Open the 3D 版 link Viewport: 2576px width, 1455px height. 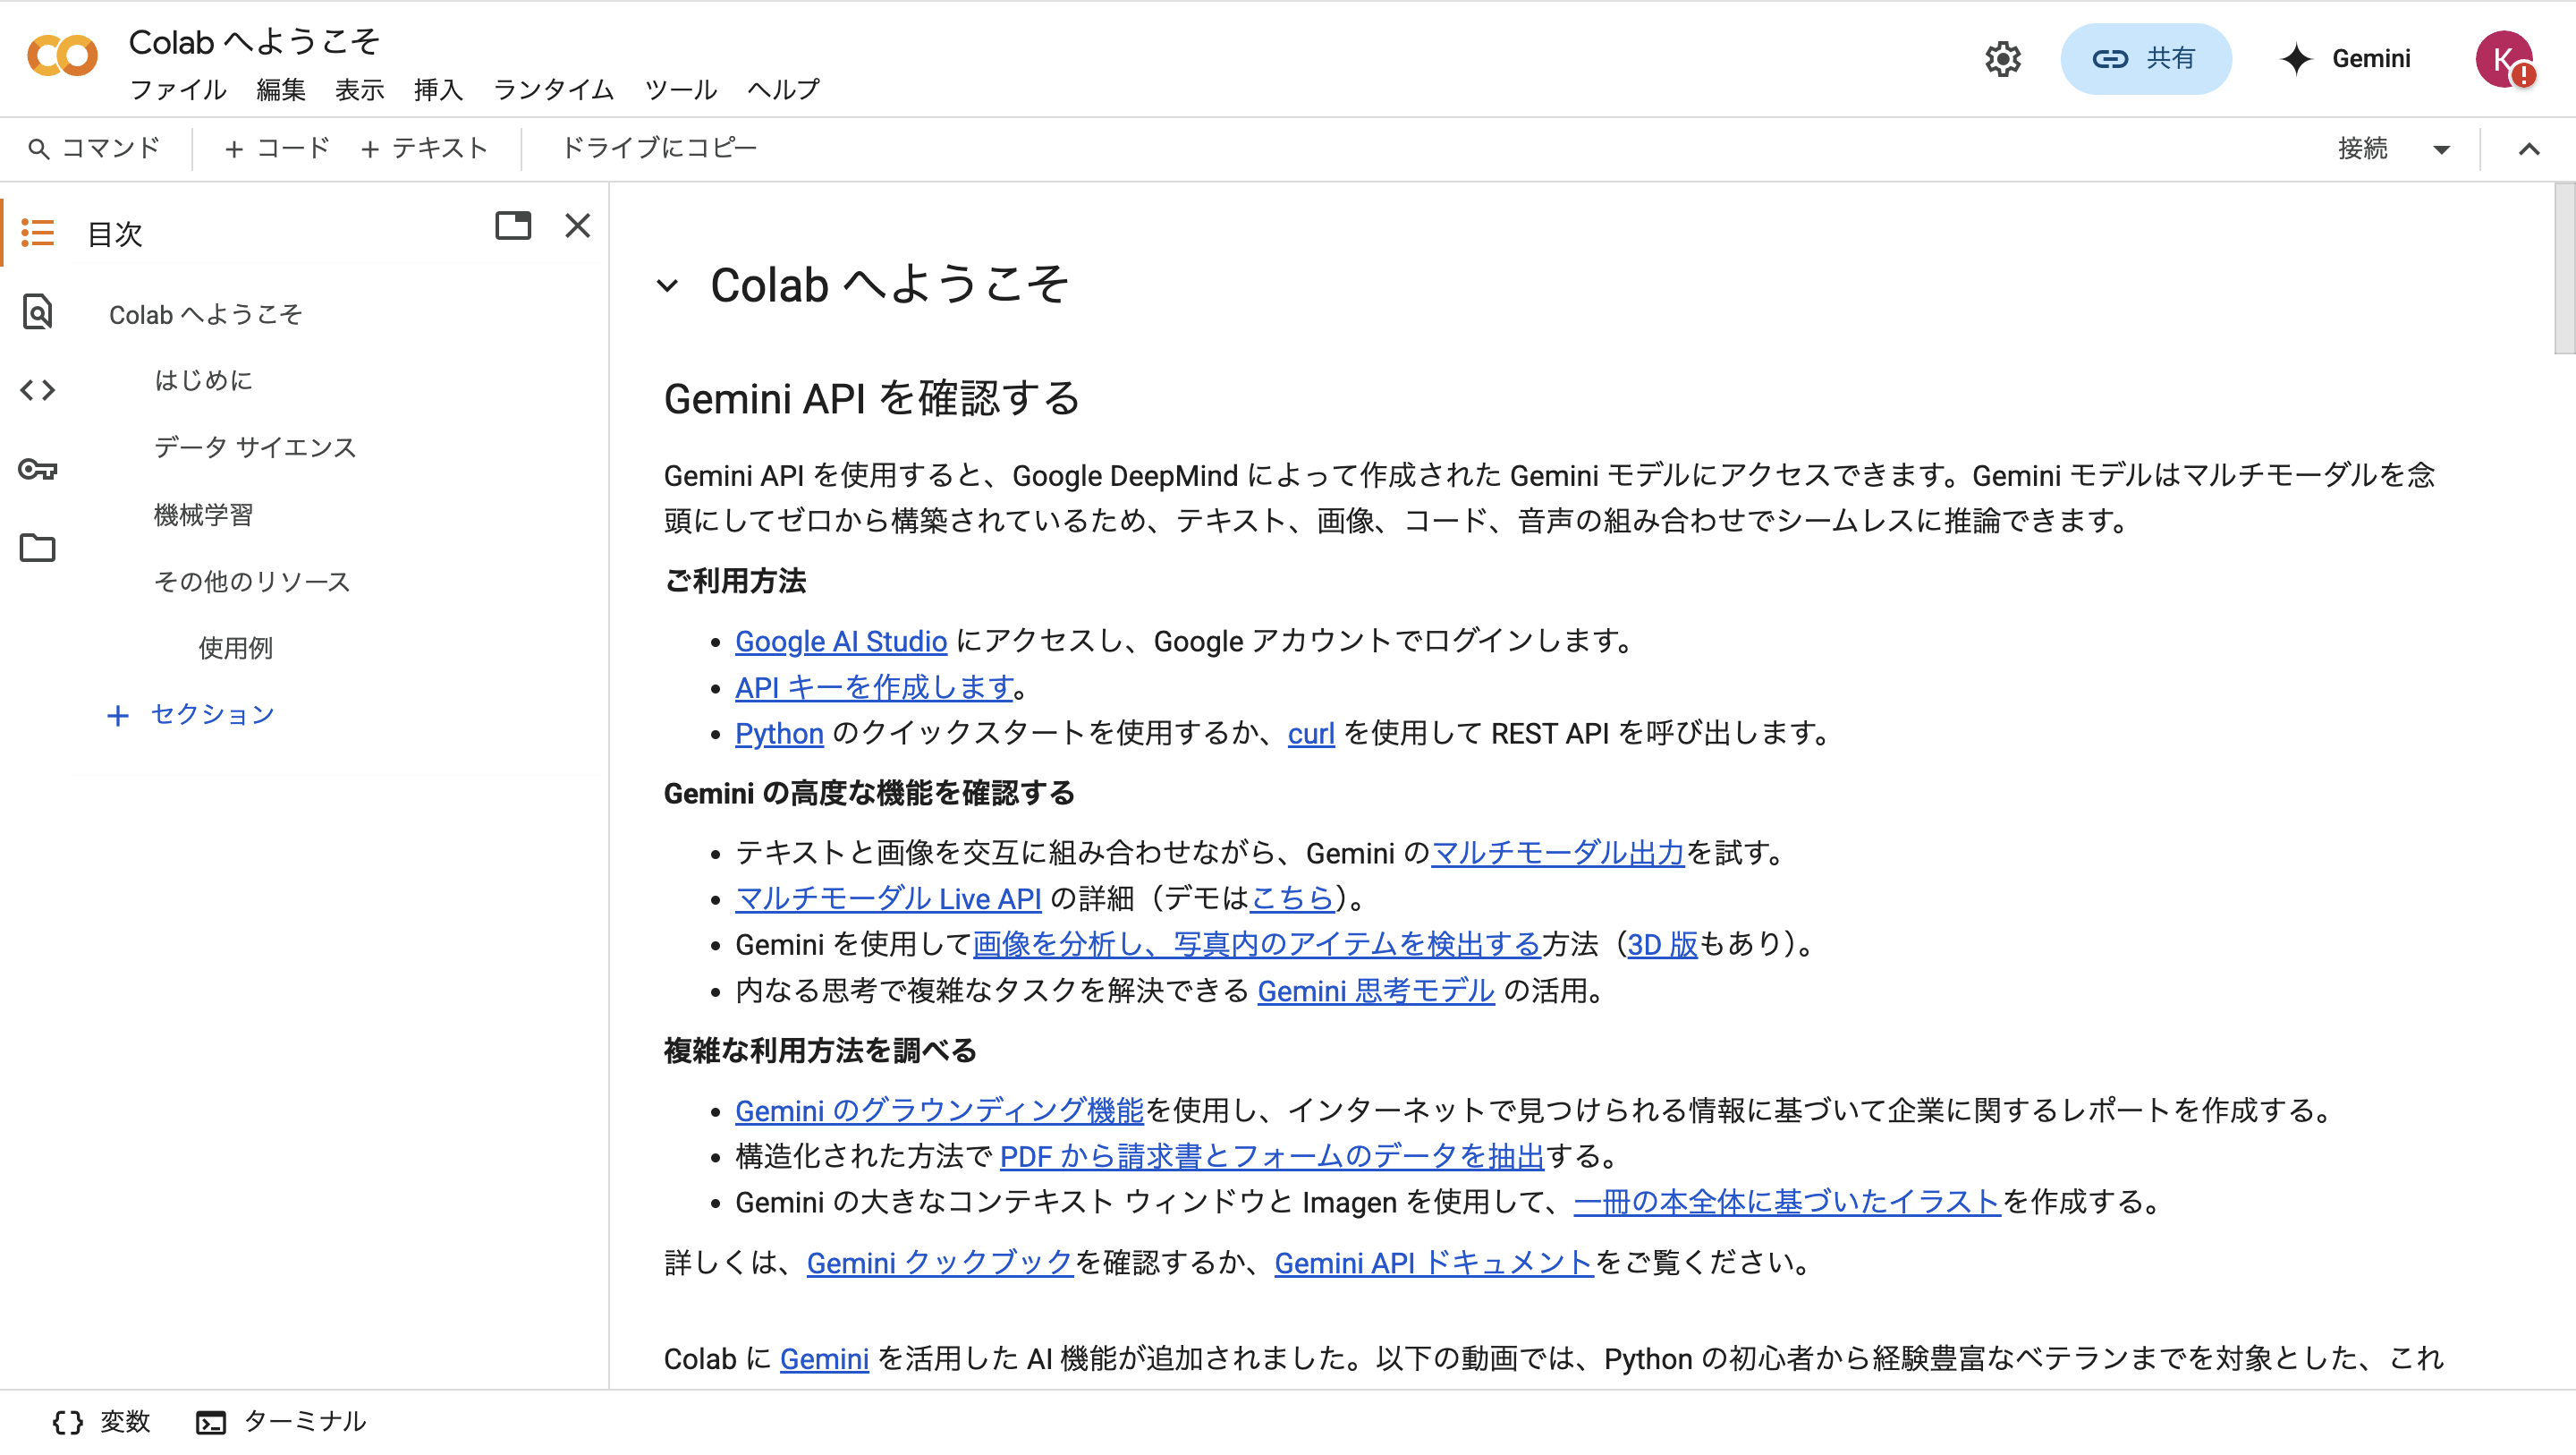tap(1662, 945)
